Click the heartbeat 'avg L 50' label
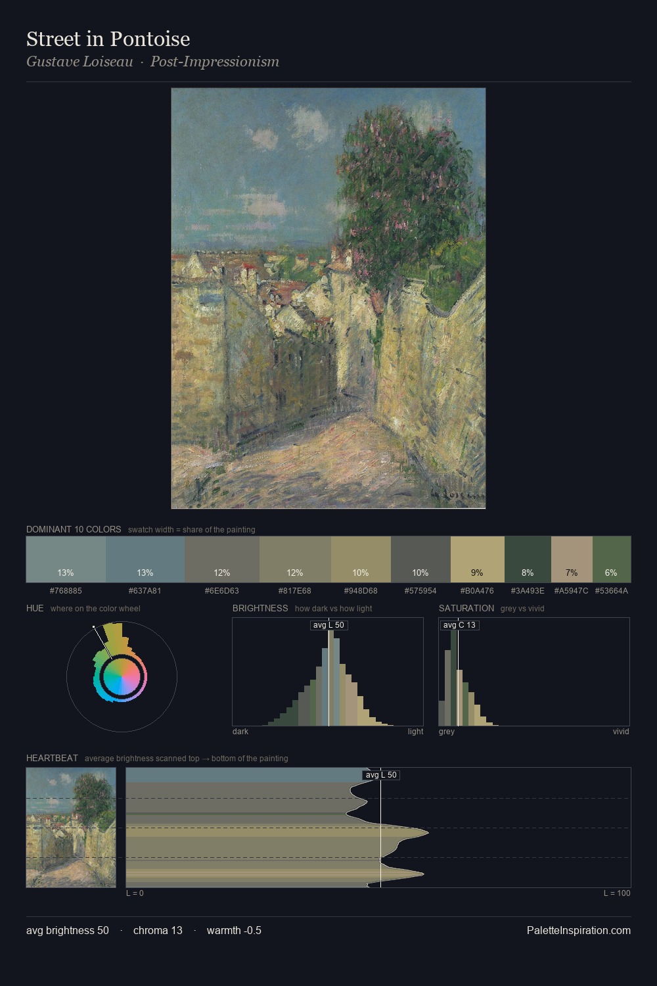This screenshot has width=657, height=986. 381,775
